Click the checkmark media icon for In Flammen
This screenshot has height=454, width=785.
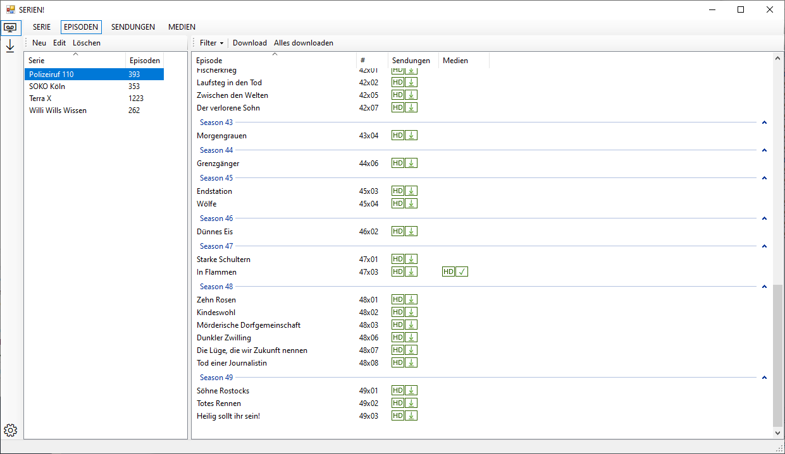click(x=462, y=272)
